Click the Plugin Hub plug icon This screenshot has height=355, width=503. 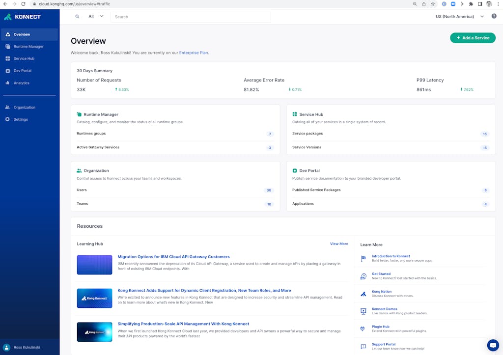click(363, 328)
